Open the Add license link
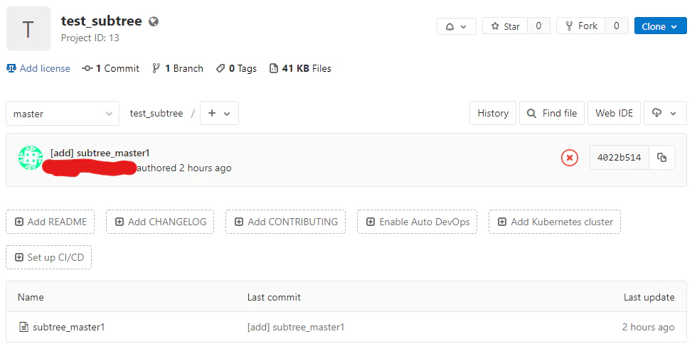 [x=38, y=68]
